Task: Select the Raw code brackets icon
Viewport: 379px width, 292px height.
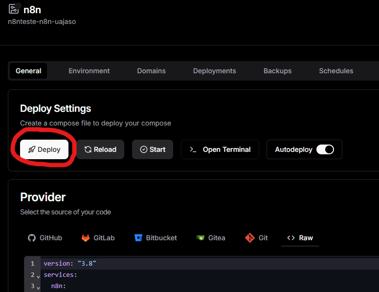Action: 291,238
